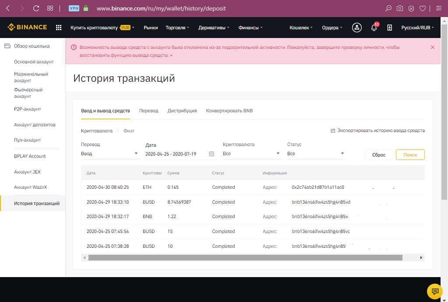Open Обзор кошелька in sidebar
Image resolution: width=448 pixels, height=302 pixels.
coord(32,46)
